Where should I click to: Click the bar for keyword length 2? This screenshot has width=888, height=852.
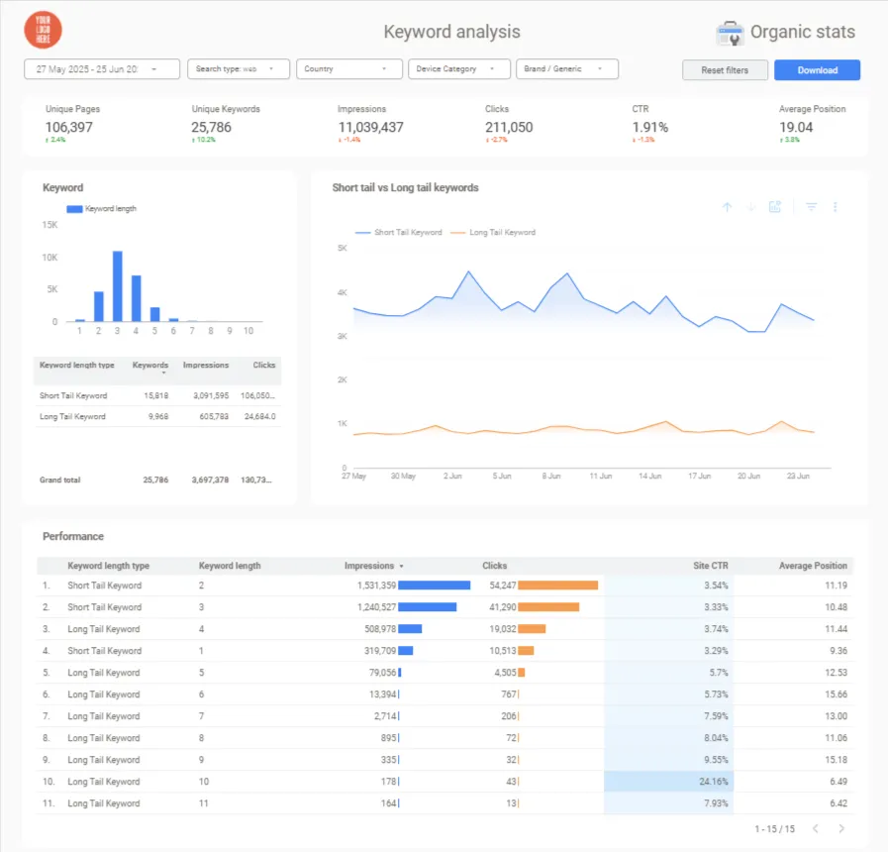(x=99, y=307)
